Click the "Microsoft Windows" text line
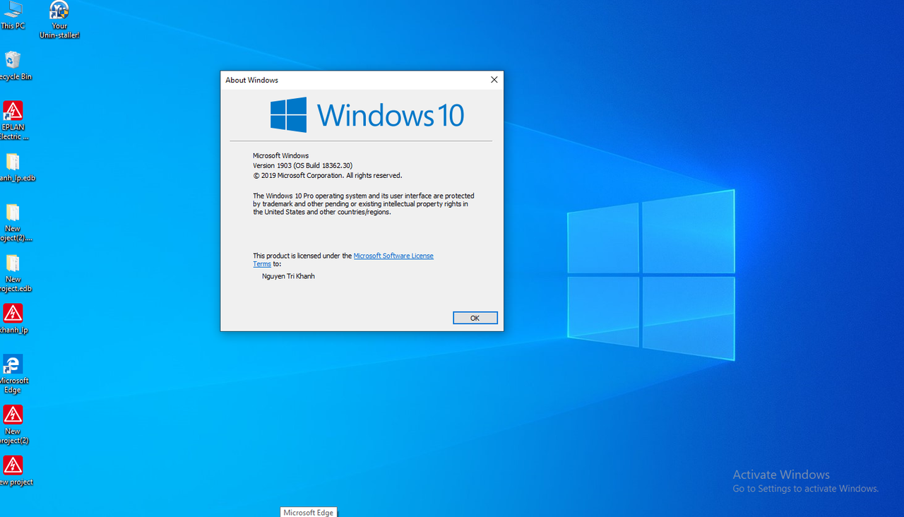The image size is (904, 517). pyautogui.click(x=280, y=155)
